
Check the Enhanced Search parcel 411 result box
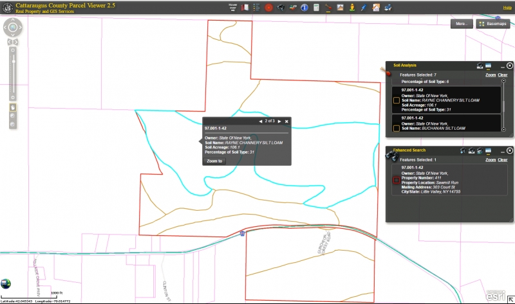point(397,181)
